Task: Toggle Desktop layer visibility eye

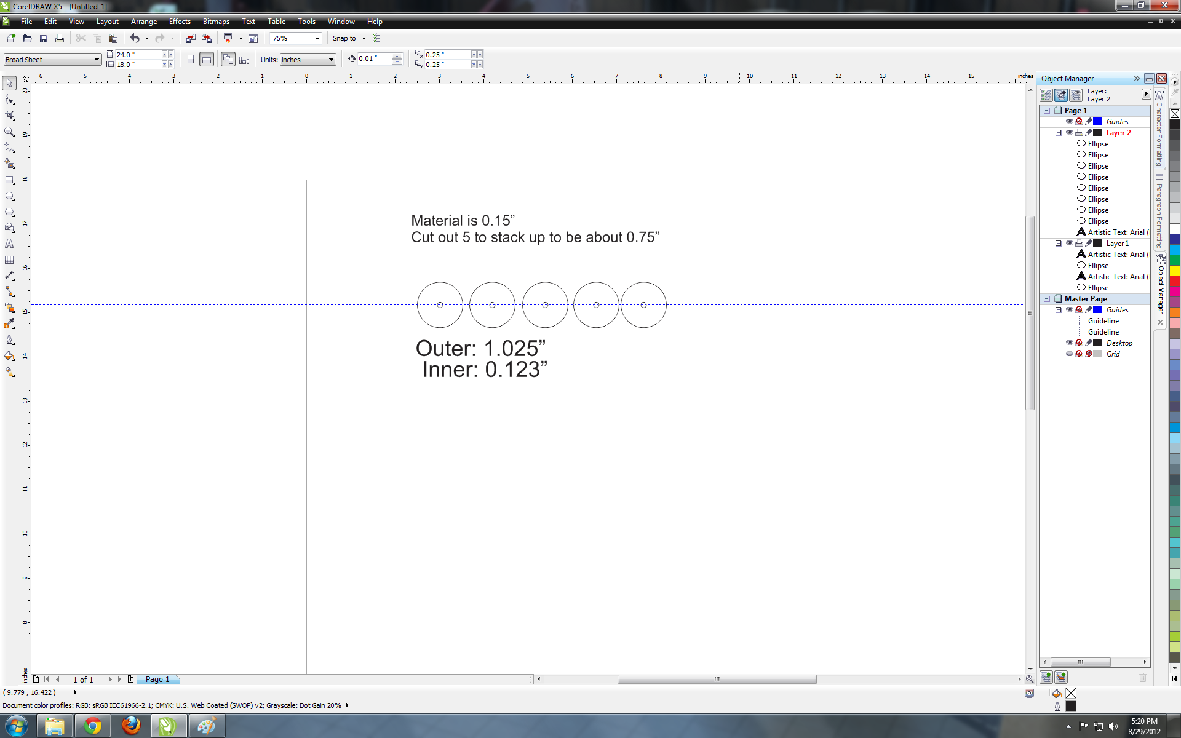Action: (x=1069, y=343)
